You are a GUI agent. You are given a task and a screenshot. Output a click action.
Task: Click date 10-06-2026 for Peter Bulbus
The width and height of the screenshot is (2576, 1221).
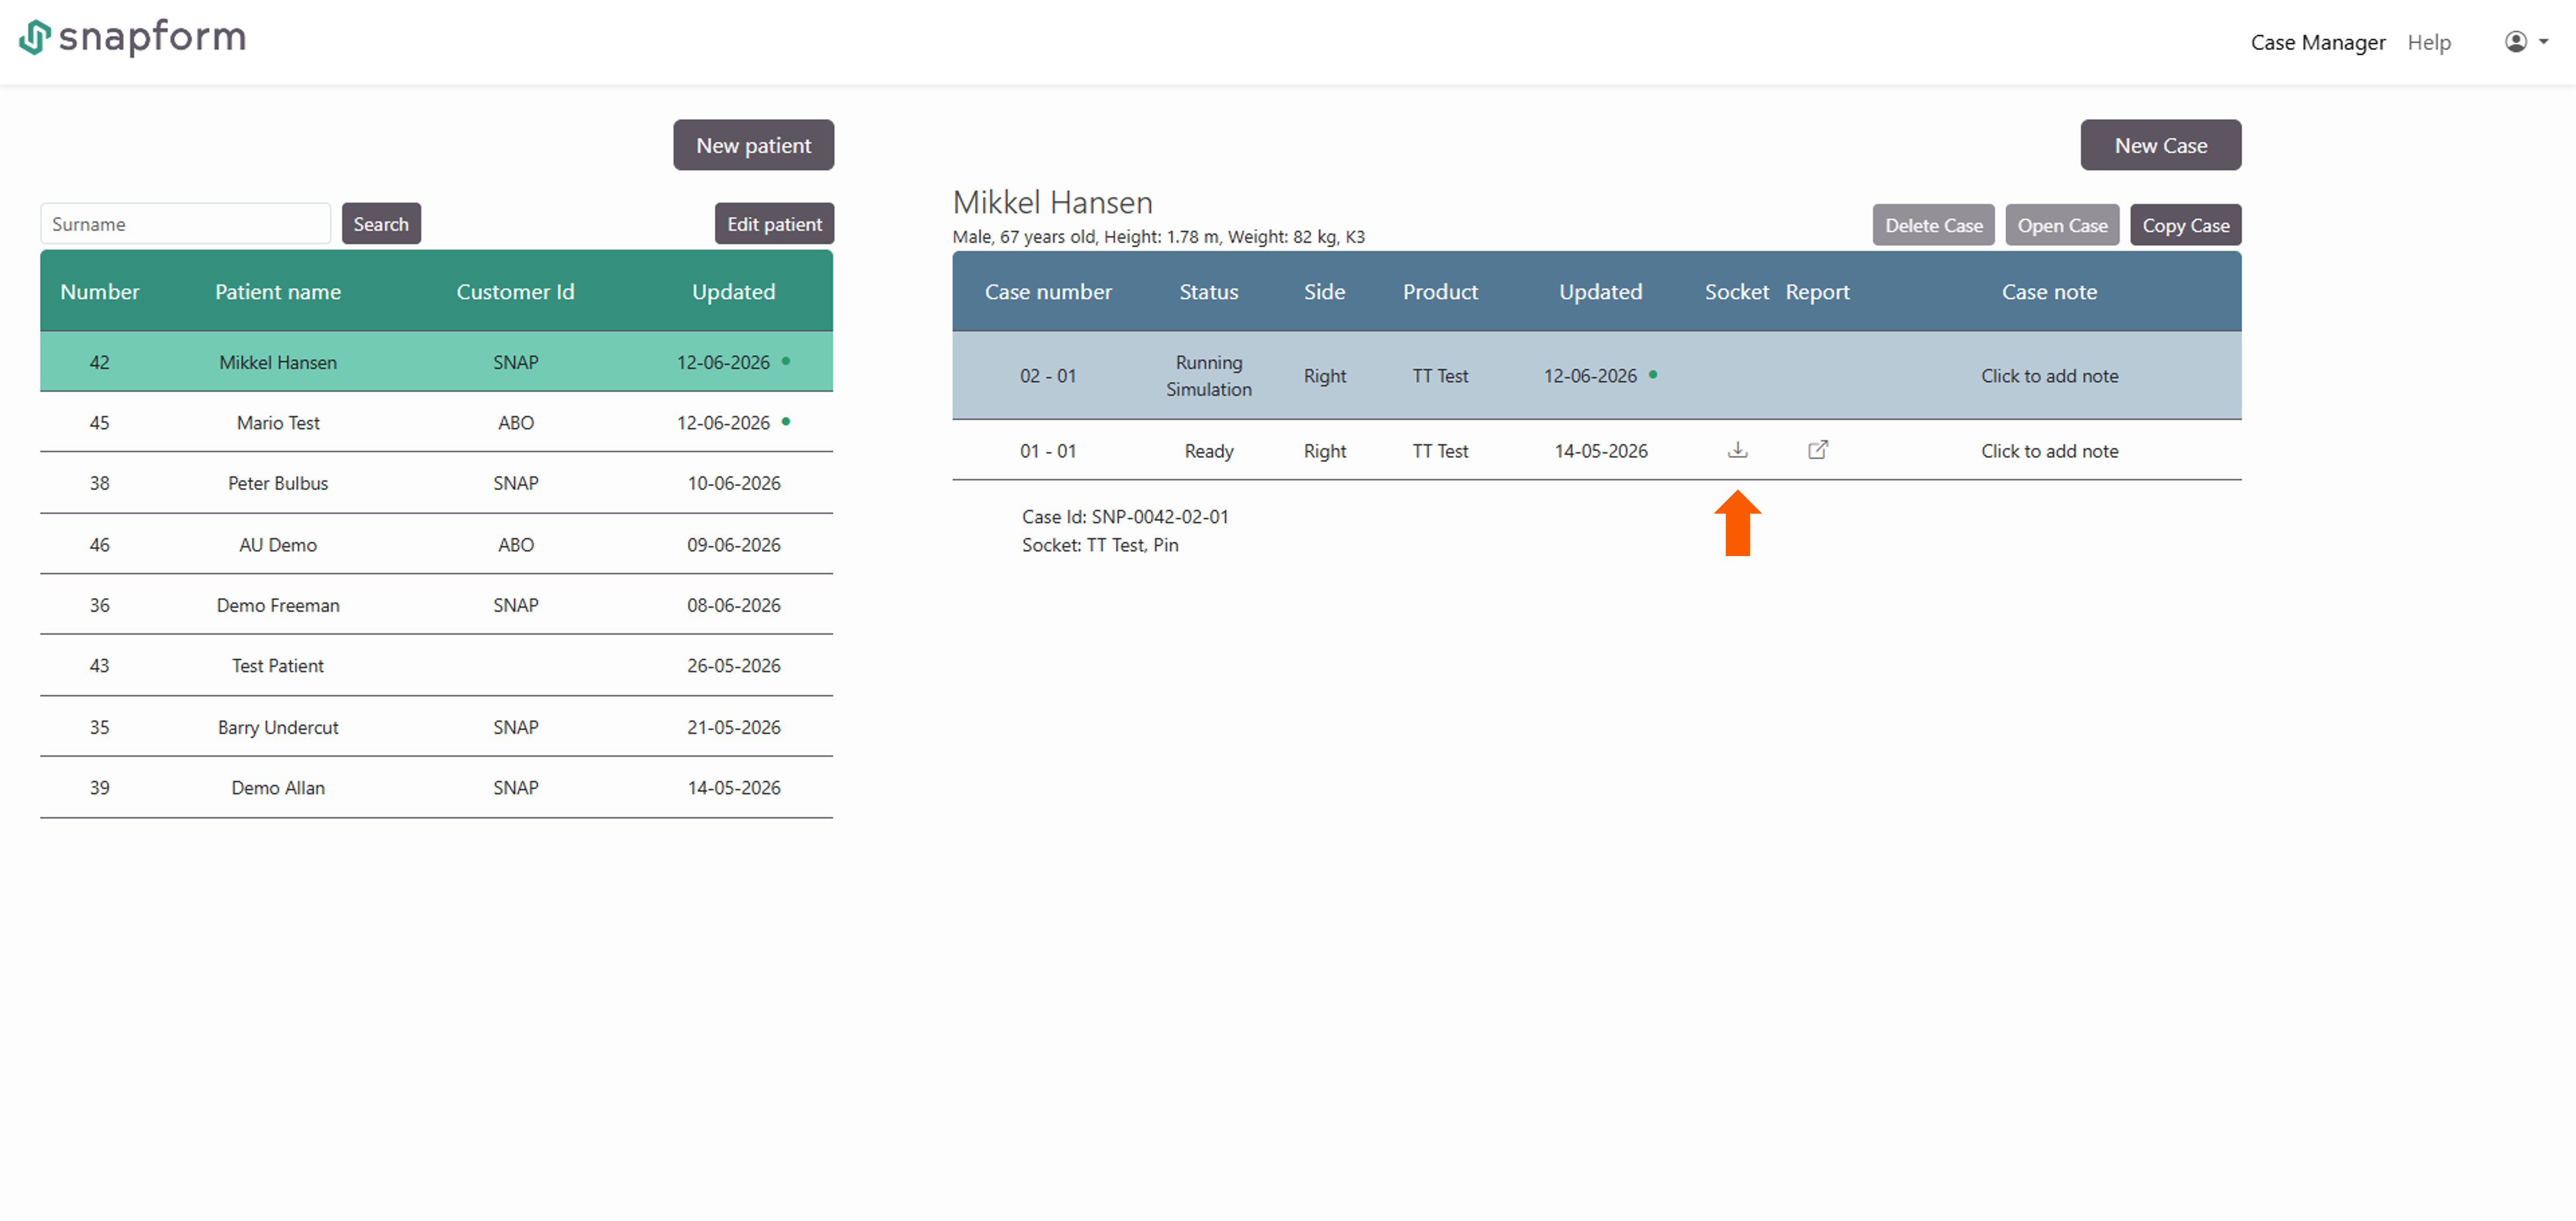(x=733, y=483)
